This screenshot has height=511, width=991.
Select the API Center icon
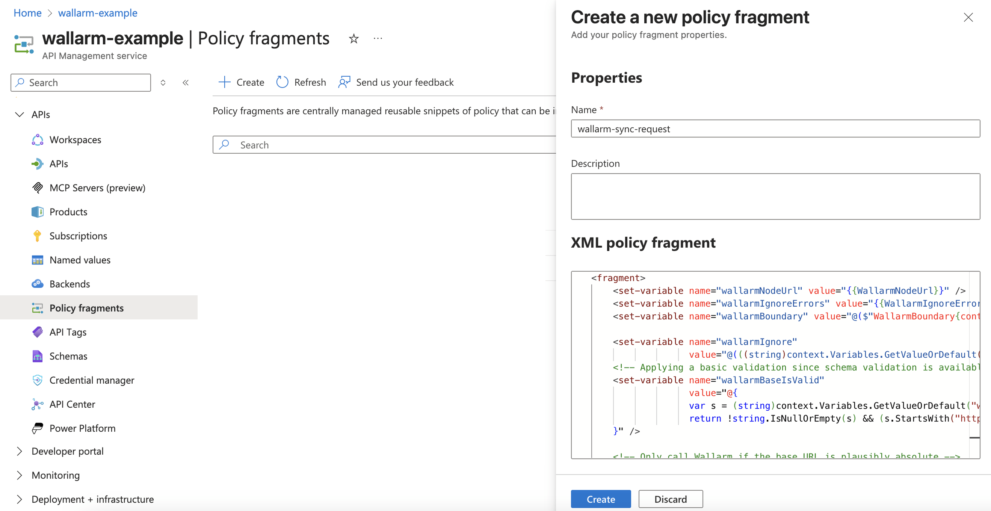click(37, 404)
